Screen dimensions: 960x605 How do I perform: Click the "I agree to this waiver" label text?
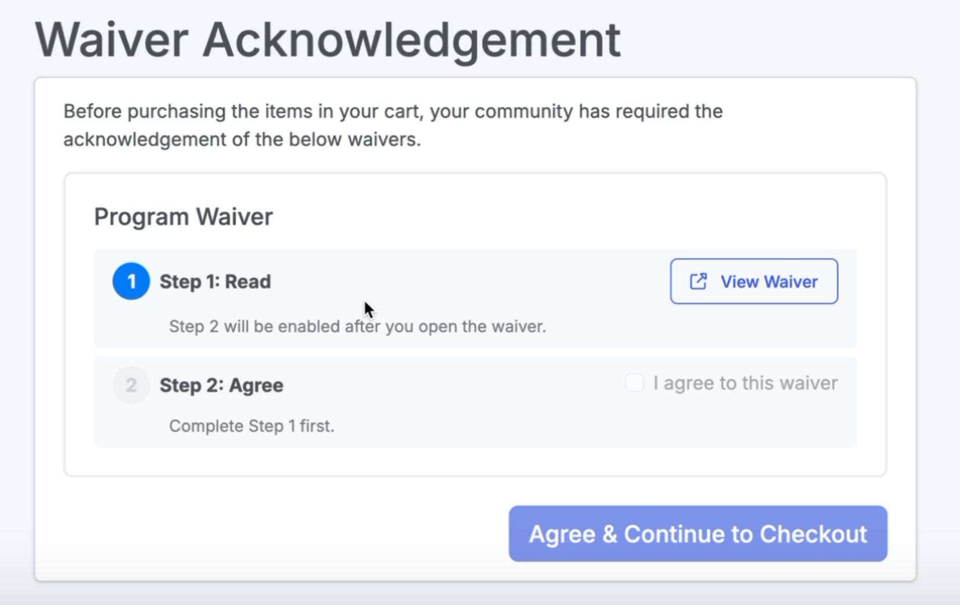(x=745, y=383)
